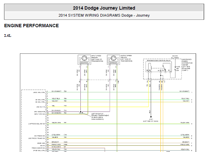Click the "2-4 PRESS SOL SW SIG" label
This screenshot has height=152, width=215.
coord(37,124)
